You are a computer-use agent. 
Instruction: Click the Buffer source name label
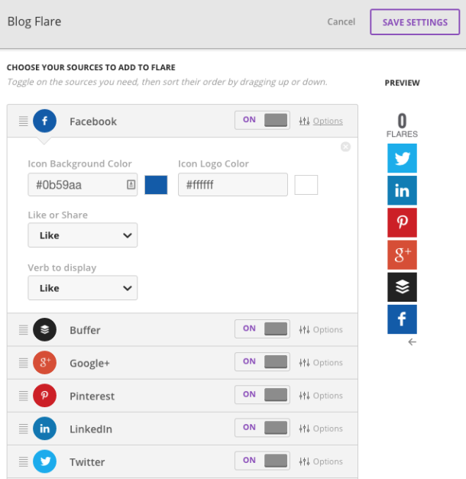point(85,330)
